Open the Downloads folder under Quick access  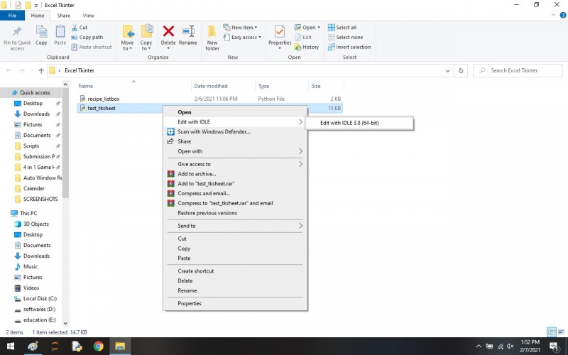[36, 114]
